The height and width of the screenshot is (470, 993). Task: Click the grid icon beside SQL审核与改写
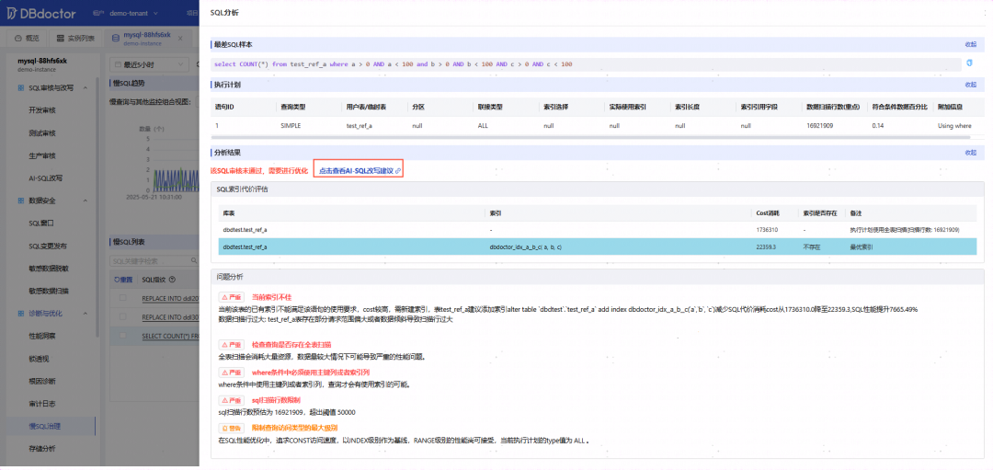coord(21,87)
